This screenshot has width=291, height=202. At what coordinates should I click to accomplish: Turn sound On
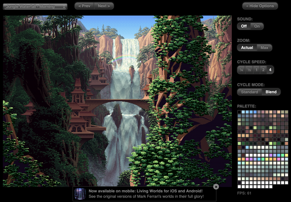coord(257,26)
